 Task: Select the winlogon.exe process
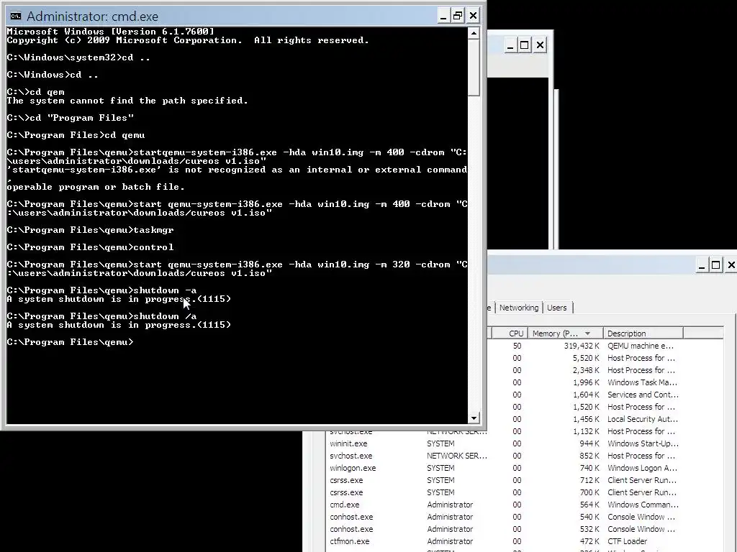click(353, 468)
